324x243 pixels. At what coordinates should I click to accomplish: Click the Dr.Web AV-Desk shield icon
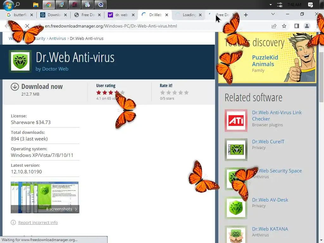pos(236,208)
